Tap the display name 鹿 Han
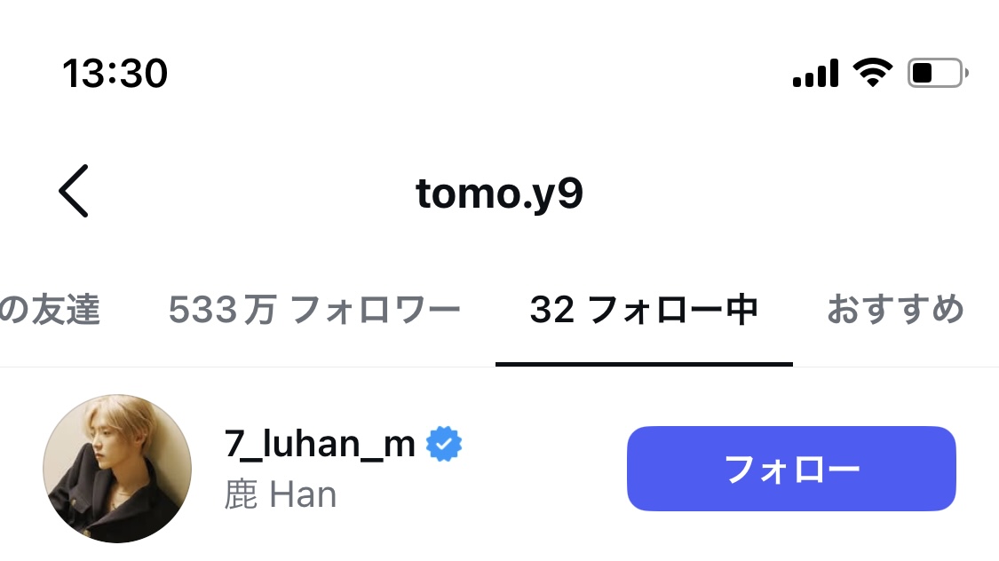 pos(281,494)
